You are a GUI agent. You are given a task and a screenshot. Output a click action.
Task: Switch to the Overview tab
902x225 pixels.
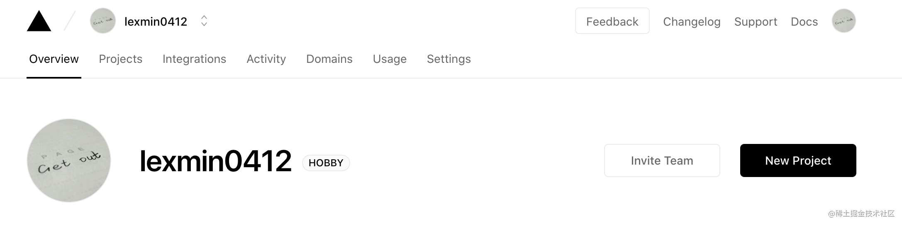click(54, 59)
